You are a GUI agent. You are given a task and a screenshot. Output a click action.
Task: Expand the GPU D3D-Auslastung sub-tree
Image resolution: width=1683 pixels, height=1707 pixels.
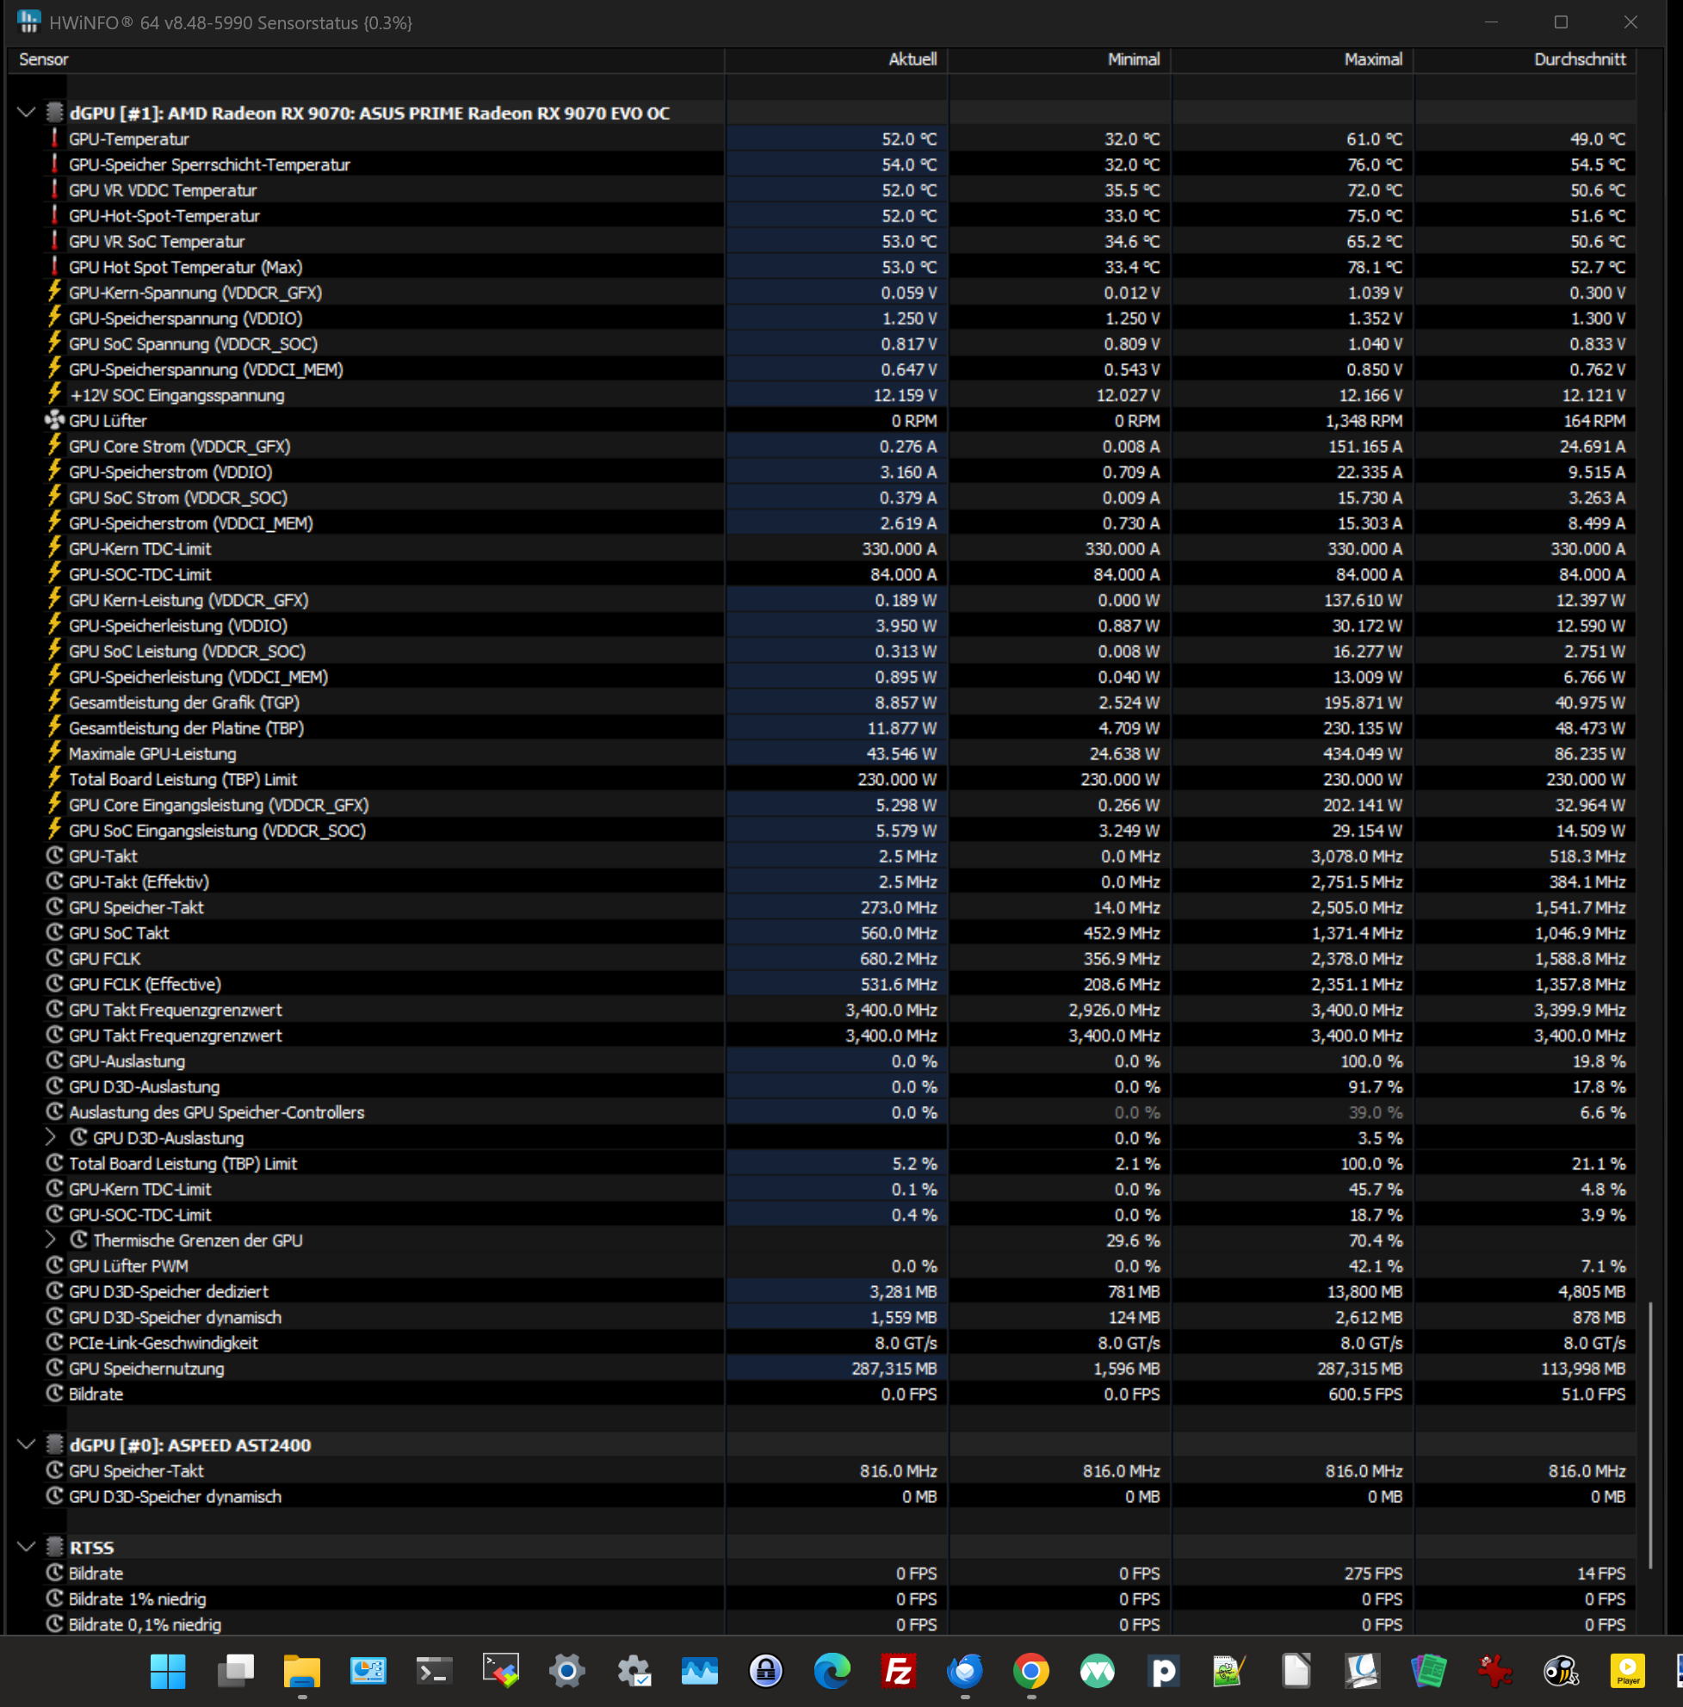(x=50, y=1137)
